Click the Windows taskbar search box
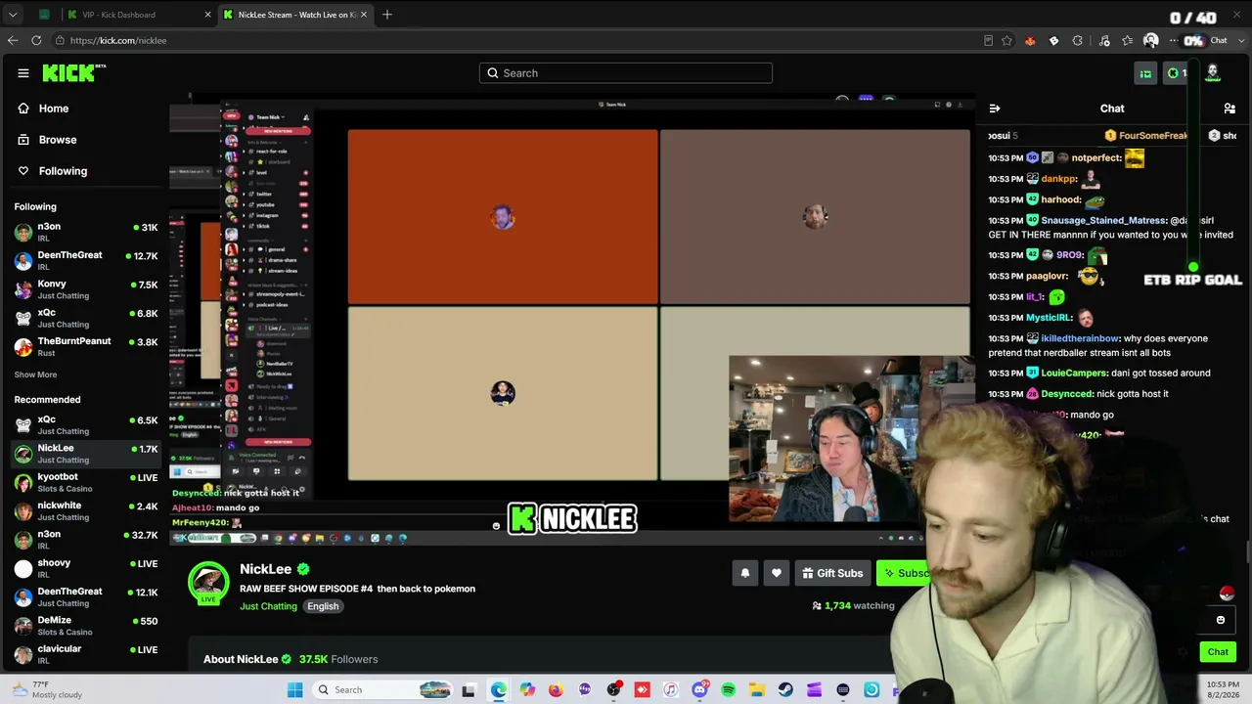Screen dimensions: 1252x704 (x=384, y=690)
